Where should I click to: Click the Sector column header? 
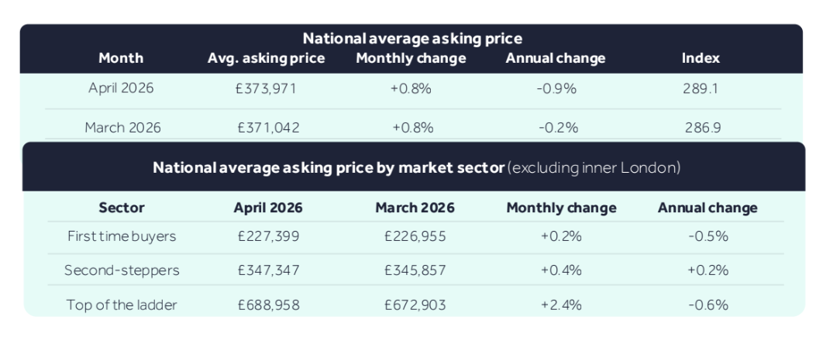tap(122, 208)
